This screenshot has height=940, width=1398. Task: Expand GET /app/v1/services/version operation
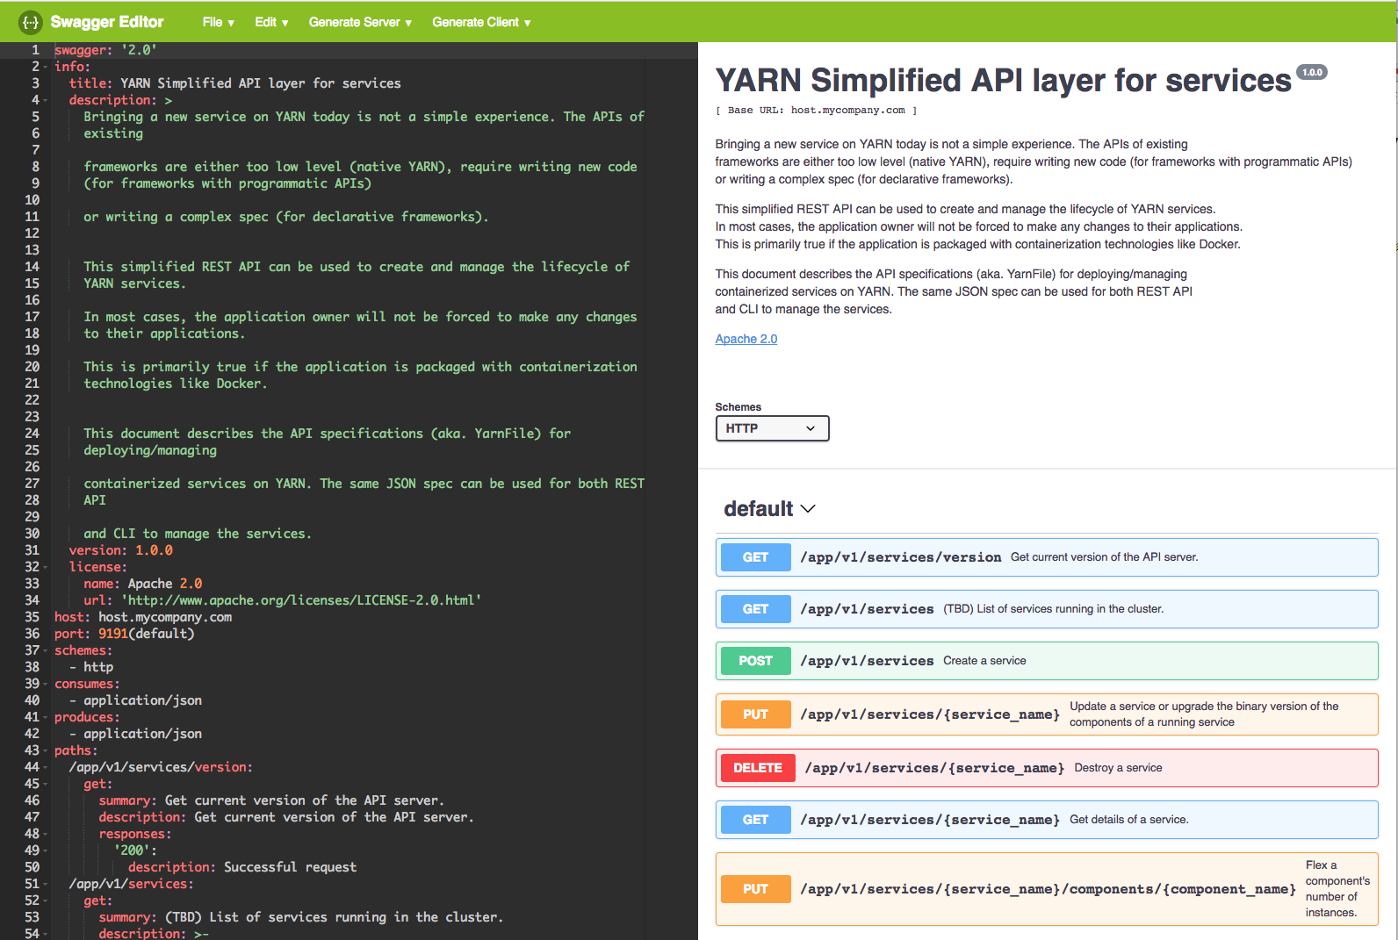[900, 557]
